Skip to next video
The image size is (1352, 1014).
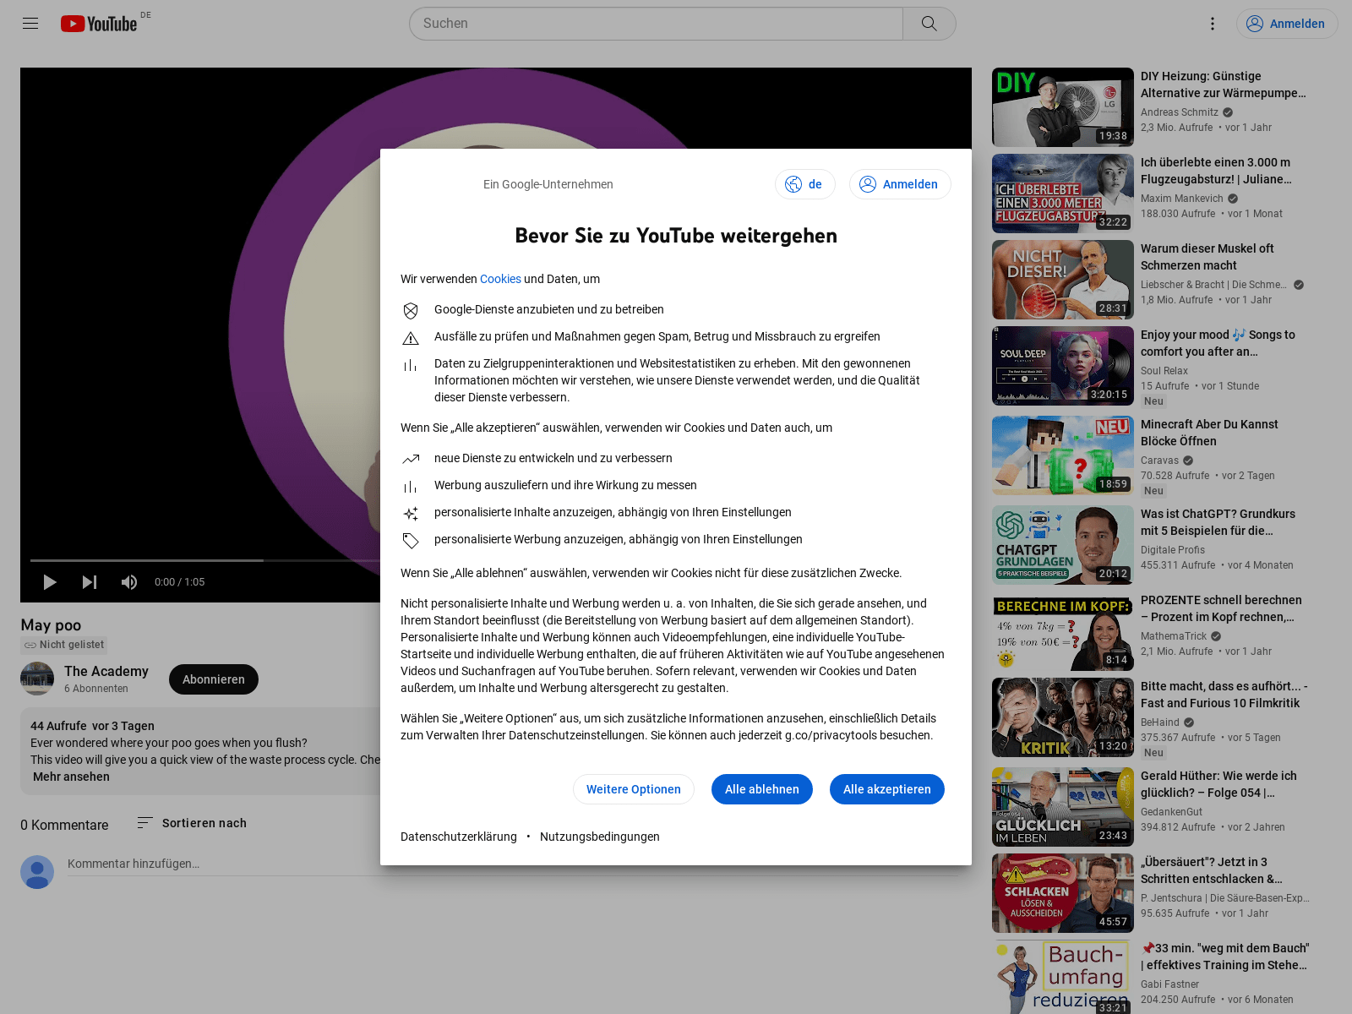[x=90, y=581]
